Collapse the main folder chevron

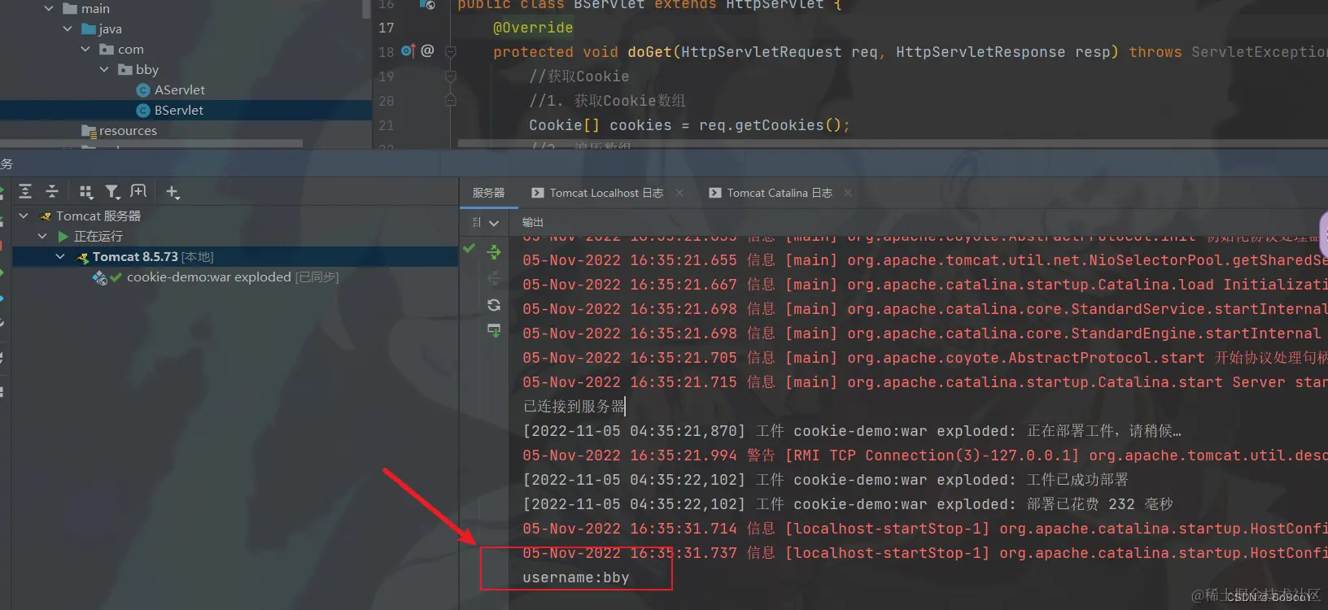49,8
